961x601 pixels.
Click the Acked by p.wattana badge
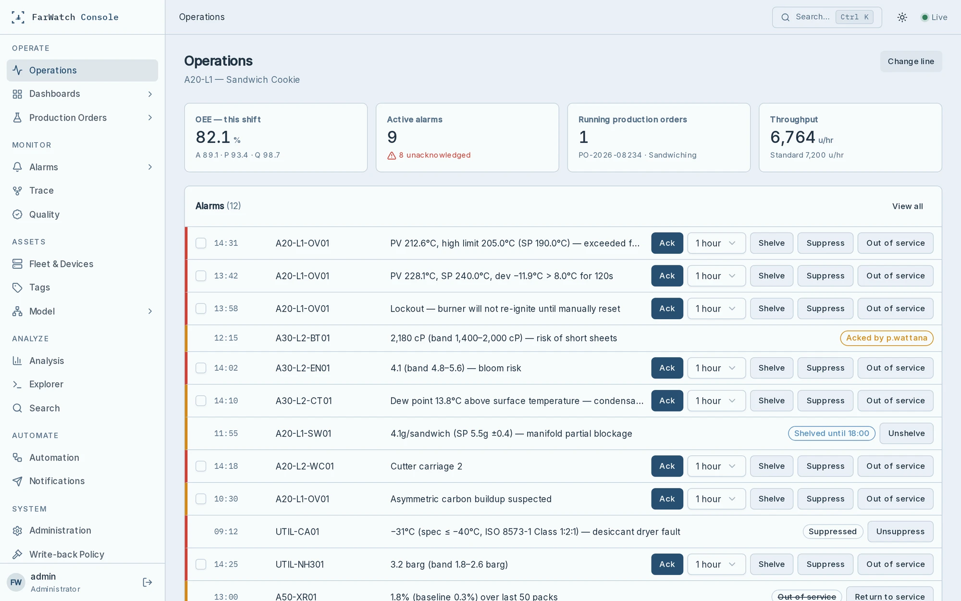pyautogui.click(x=887, y=338)
